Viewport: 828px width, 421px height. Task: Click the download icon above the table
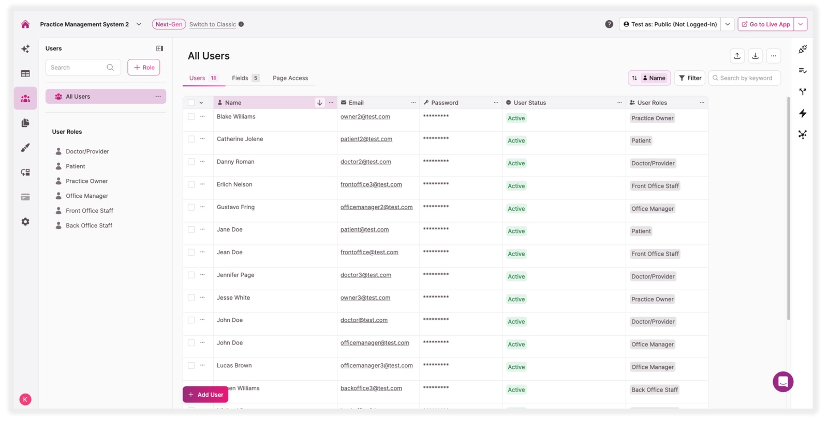[755, 56]
